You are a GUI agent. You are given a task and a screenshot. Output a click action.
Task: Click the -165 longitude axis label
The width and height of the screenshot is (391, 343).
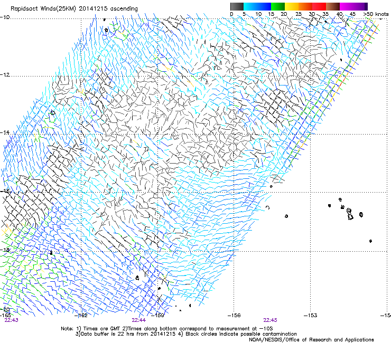5,315
